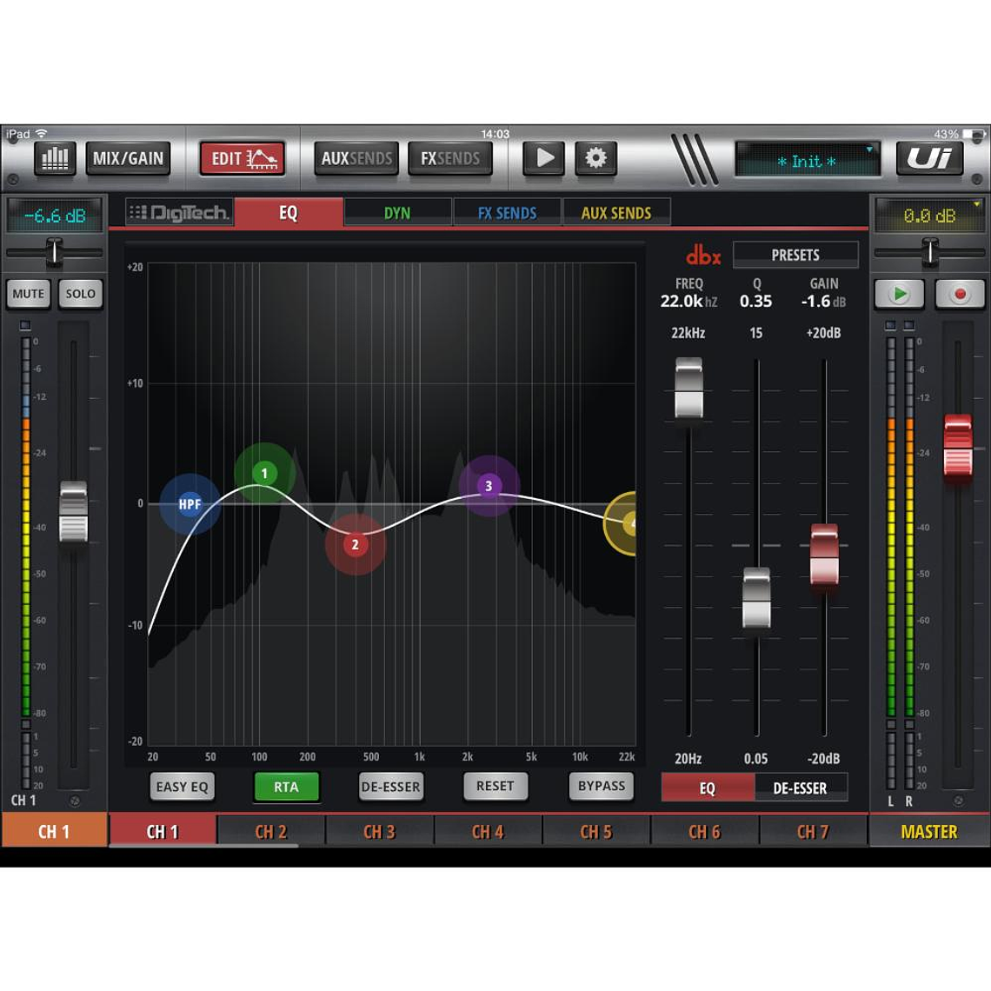
Task: Switch to the DYN tab
Action: 397,211
